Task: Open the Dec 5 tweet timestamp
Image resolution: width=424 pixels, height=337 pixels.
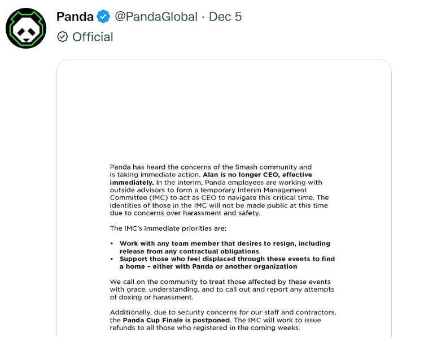Action: 225,16
